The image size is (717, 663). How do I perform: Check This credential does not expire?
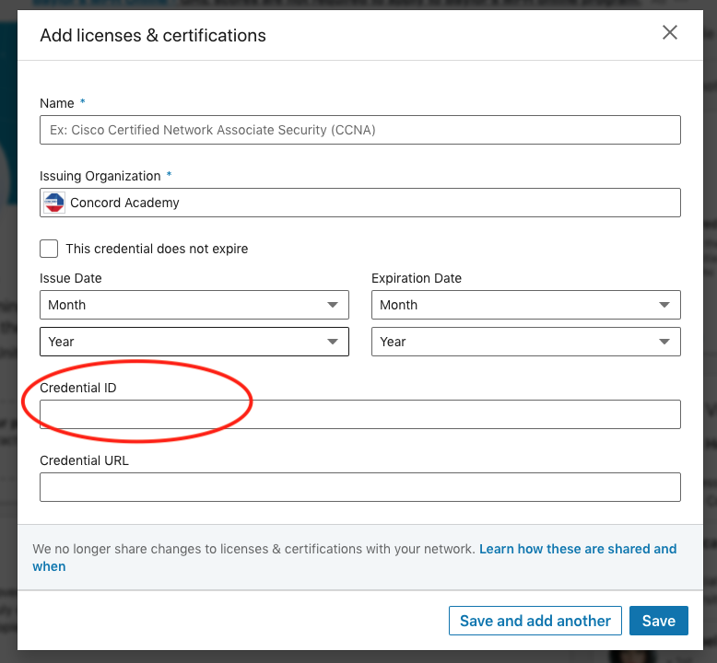(x=49, y=249)
